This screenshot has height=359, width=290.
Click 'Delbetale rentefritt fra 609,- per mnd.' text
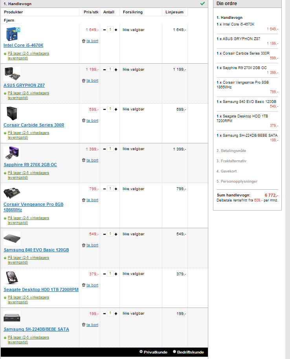[247, 200]
